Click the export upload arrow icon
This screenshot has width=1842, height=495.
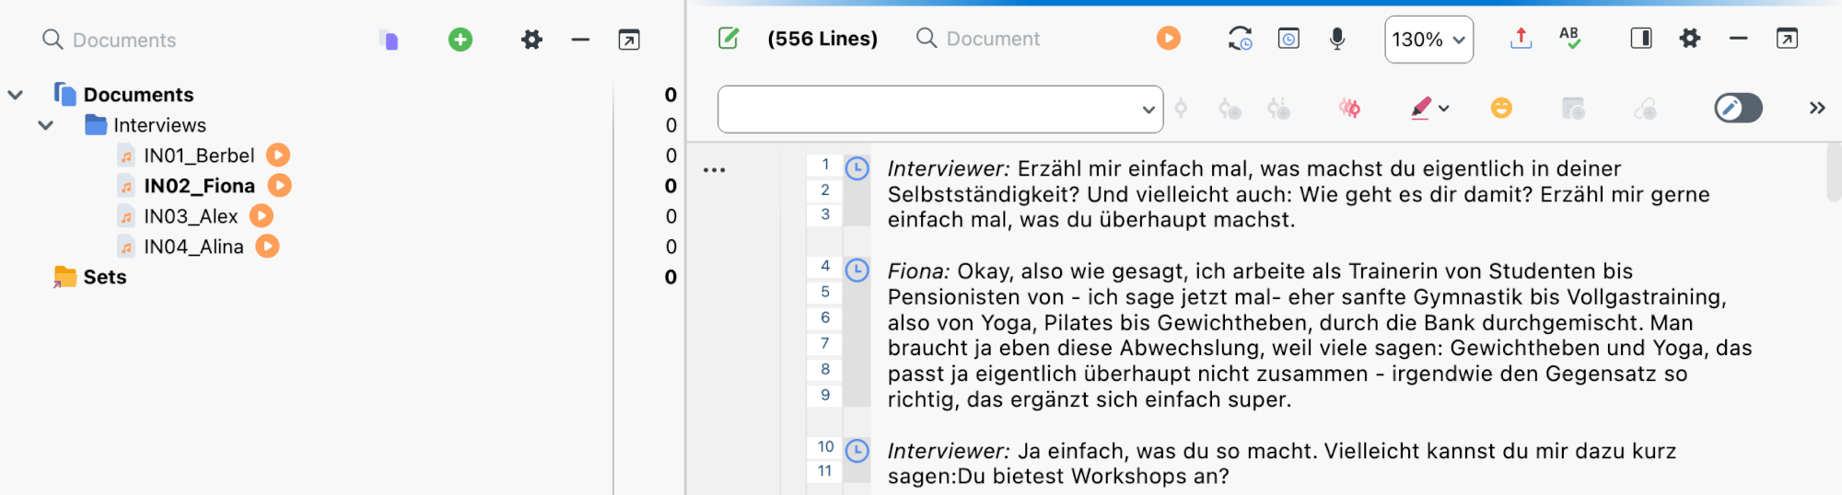tap(1521, 39)
